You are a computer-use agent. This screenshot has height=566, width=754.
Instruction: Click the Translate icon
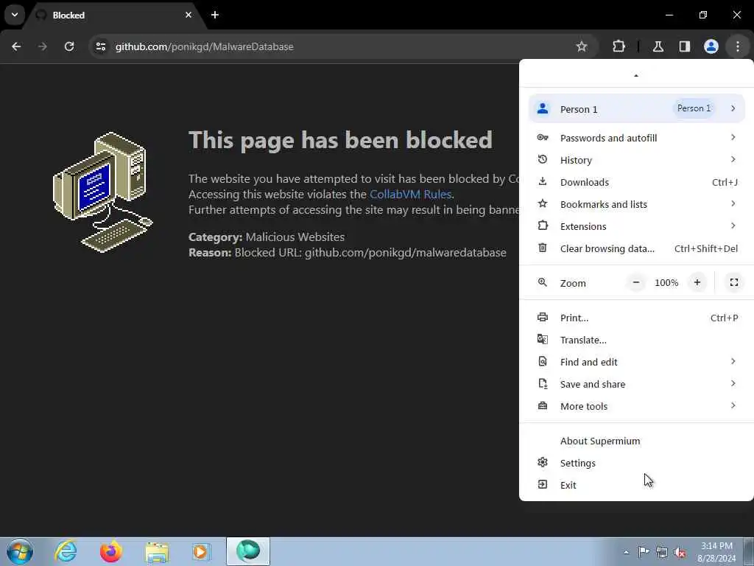pyautogui.click(x=543, y=339)
